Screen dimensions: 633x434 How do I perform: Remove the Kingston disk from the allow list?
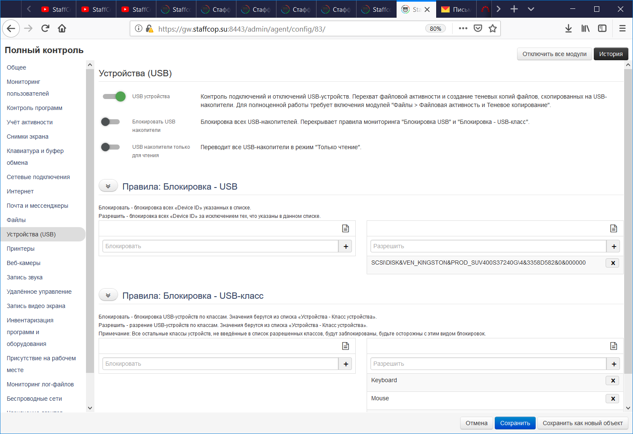coord(612,263)
